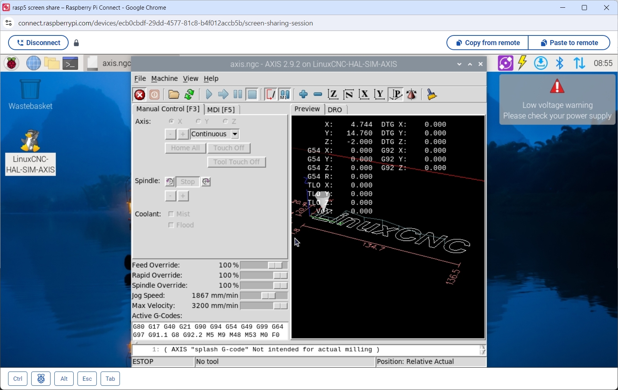Open the updates download tray icon
The height and width of the screenshot is (390, 618).
541,63
